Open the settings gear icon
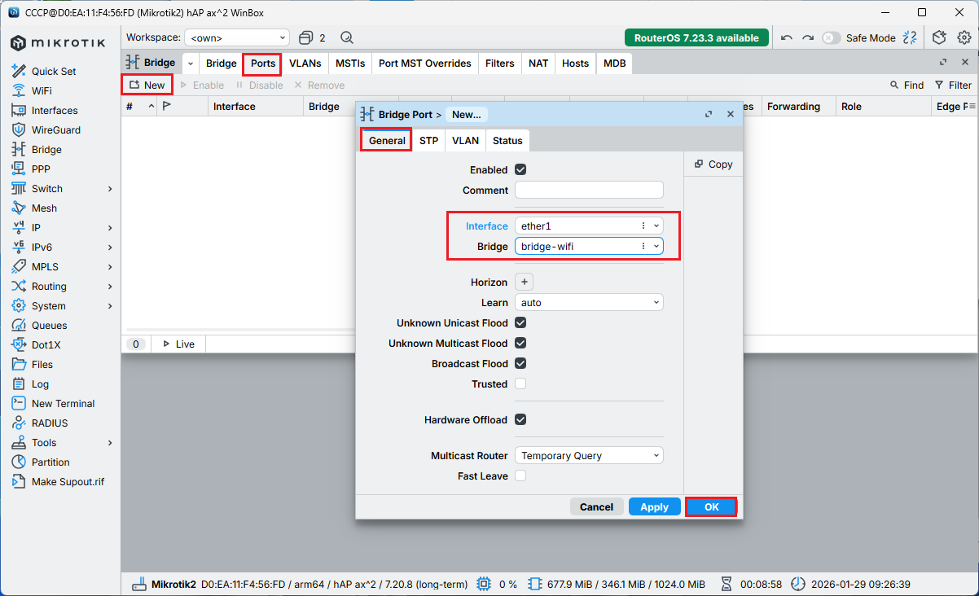 pos(964,37)
